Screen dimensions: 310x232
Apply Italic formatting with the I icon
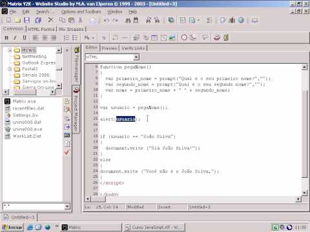[15, 38]
